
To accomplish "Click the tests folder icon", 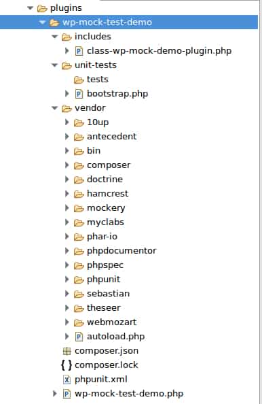I will point(79,80).
